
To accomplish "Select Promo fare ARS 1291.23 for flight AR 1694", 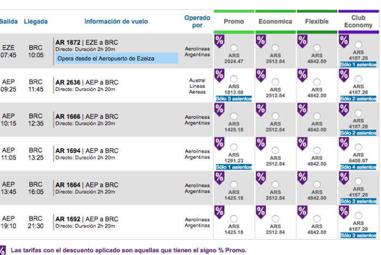I will click(234, 147).
